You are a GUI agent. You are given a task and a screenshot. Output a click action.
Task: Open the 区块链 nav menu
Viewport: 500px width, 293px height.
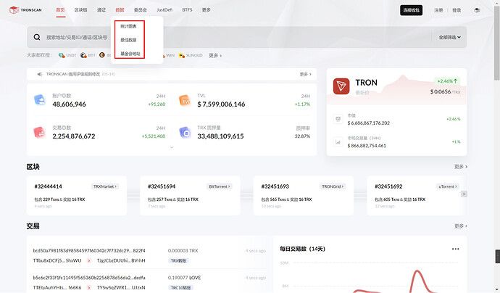tap(80, 10)
